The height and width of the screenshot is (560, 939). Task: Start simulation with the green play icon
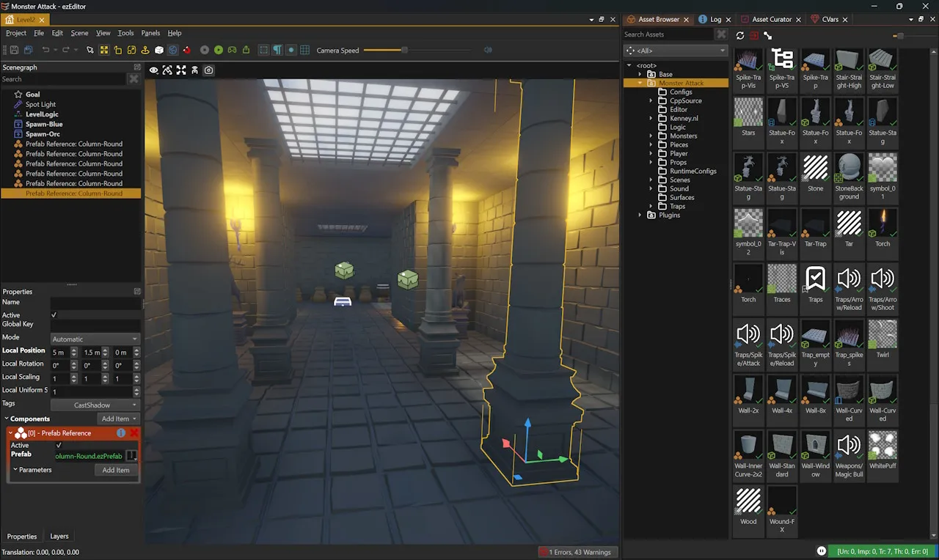coord(219,49)
